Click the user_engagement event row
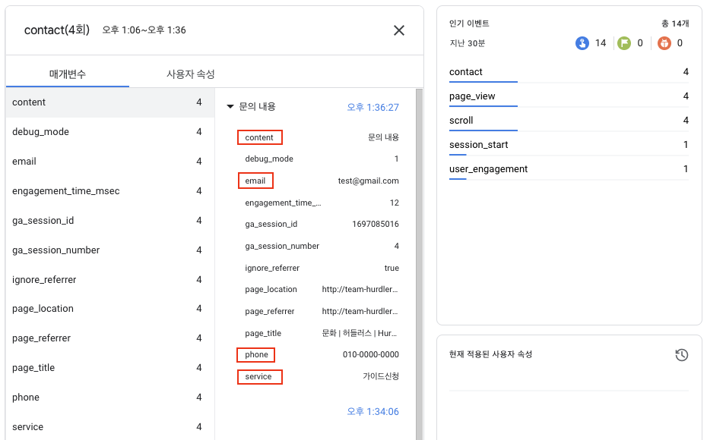The width and height of the screenshot is (707, 440). tap(569, 169)
